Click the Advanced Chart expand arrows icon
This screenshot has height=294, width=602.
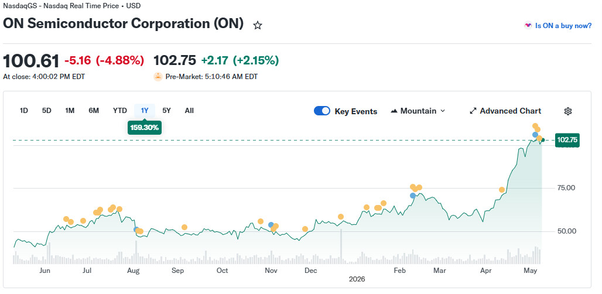coord(473,111)
